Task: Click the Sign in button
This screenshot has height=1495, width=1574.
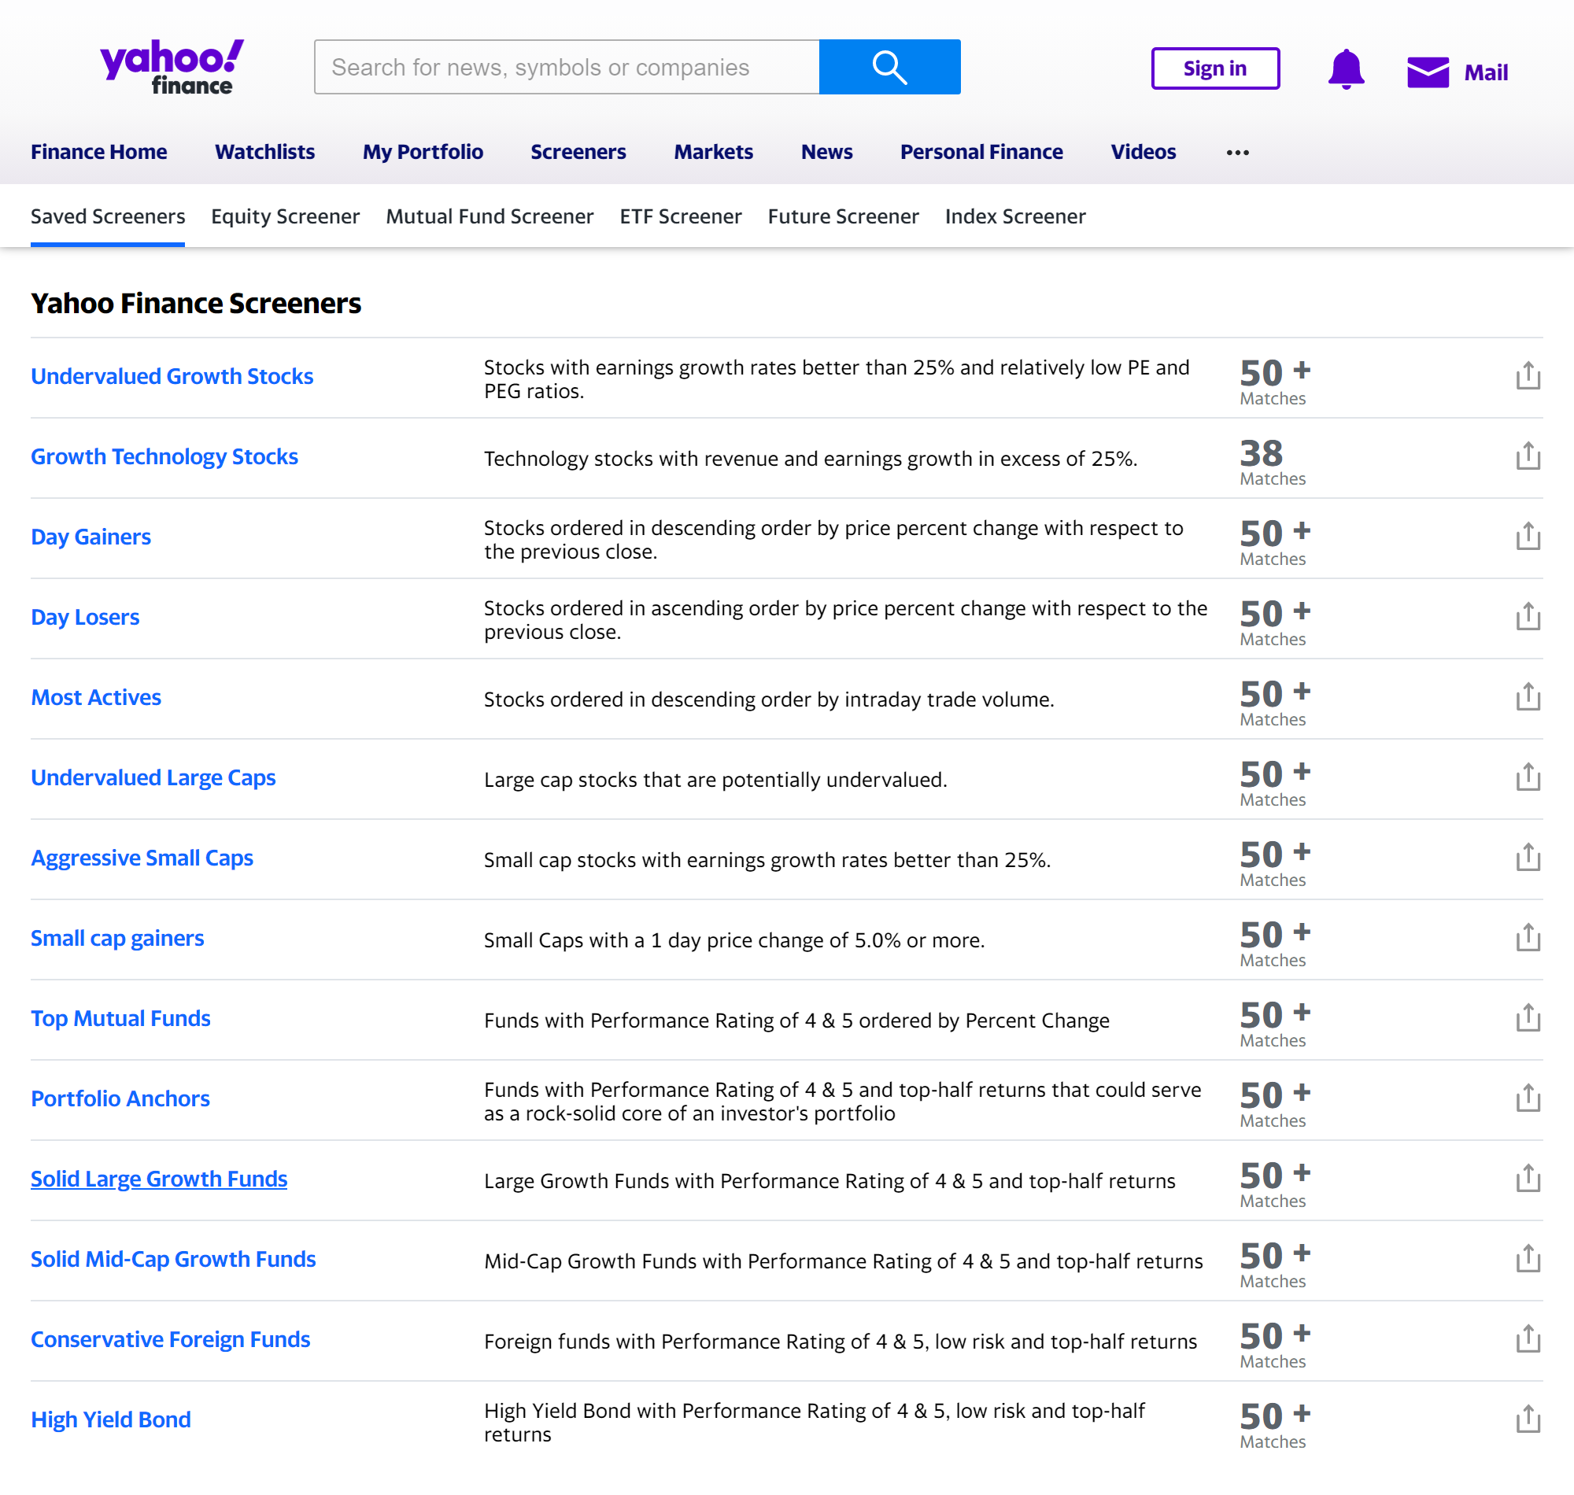Action: pyautogui.click(x=1214, y=68)
